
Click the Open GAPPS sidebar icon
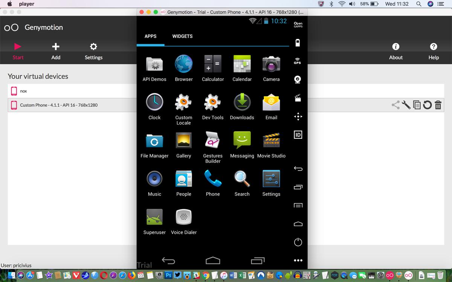coord(298,25)
